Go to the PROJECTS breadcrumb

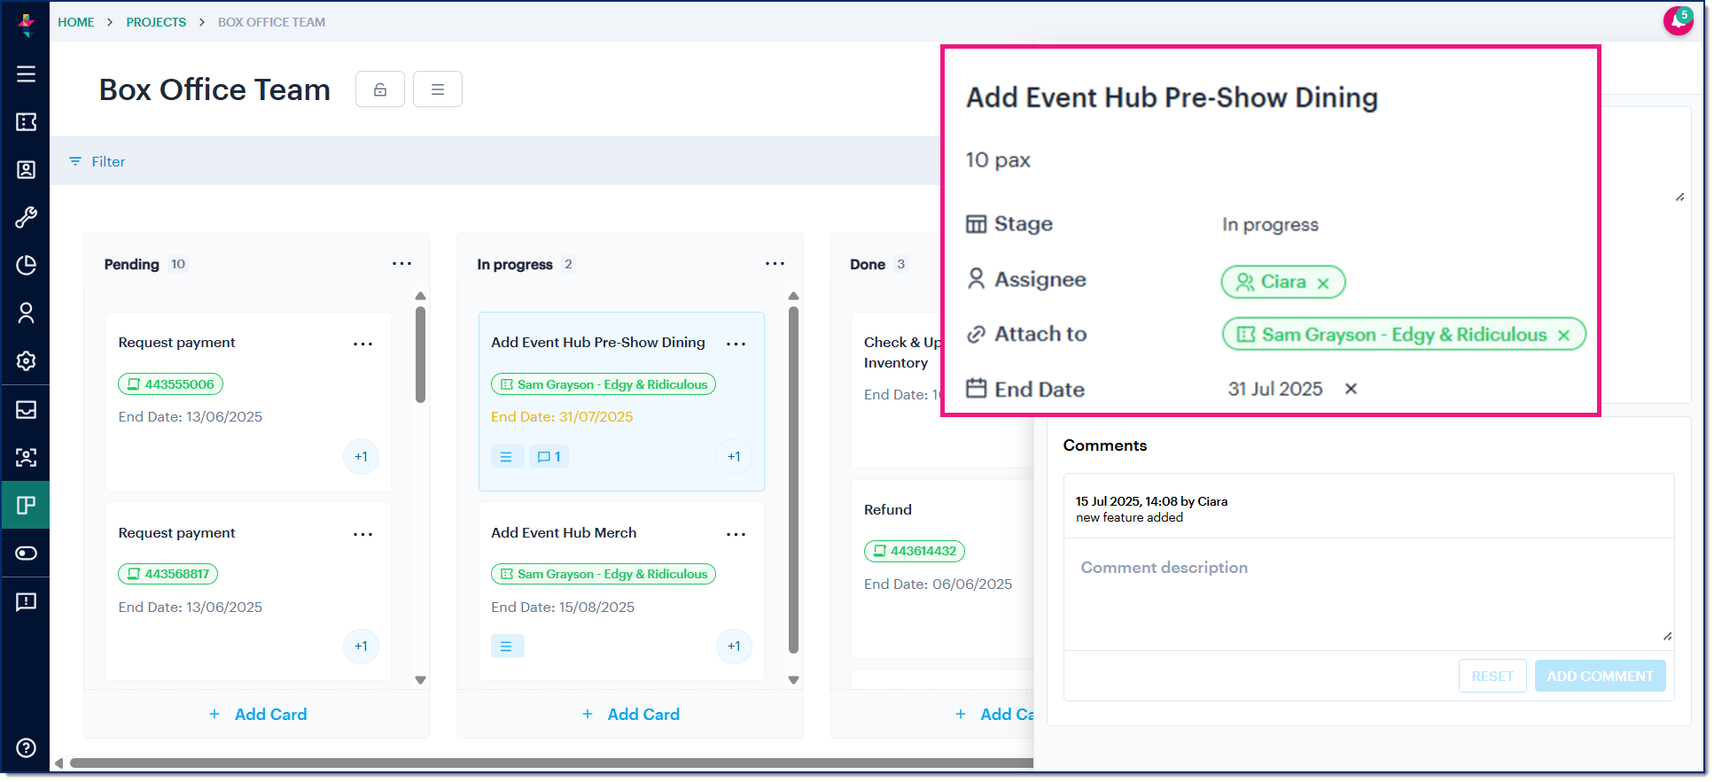156,22
